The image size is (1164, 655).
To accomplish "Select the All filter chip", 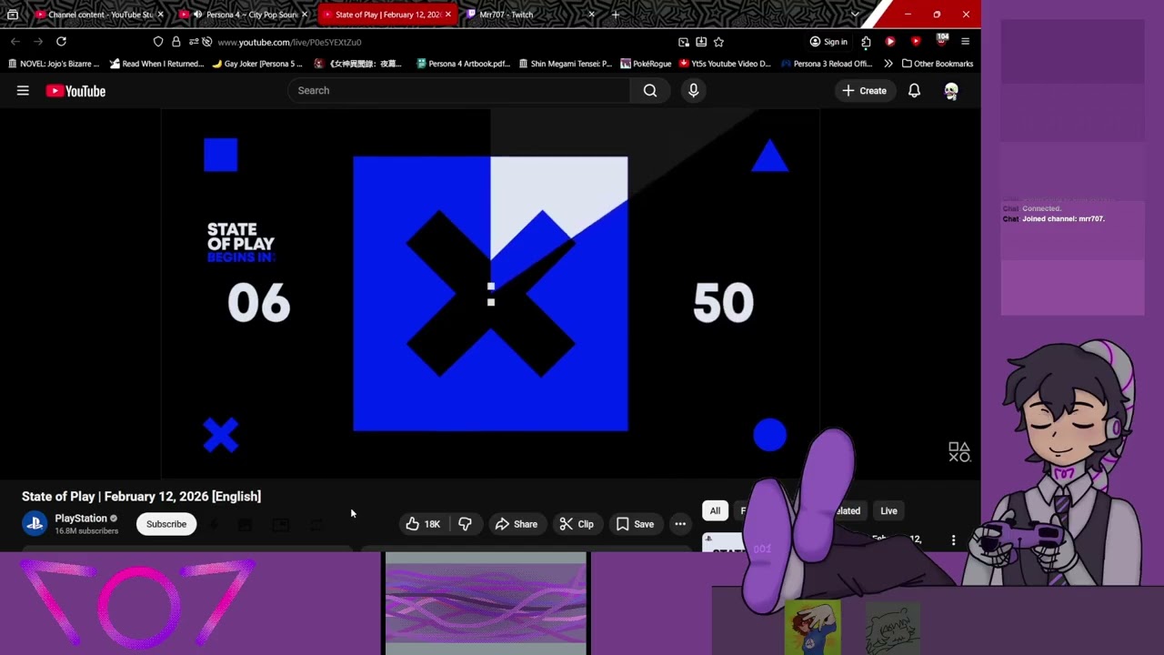I will tap(715, 511).
